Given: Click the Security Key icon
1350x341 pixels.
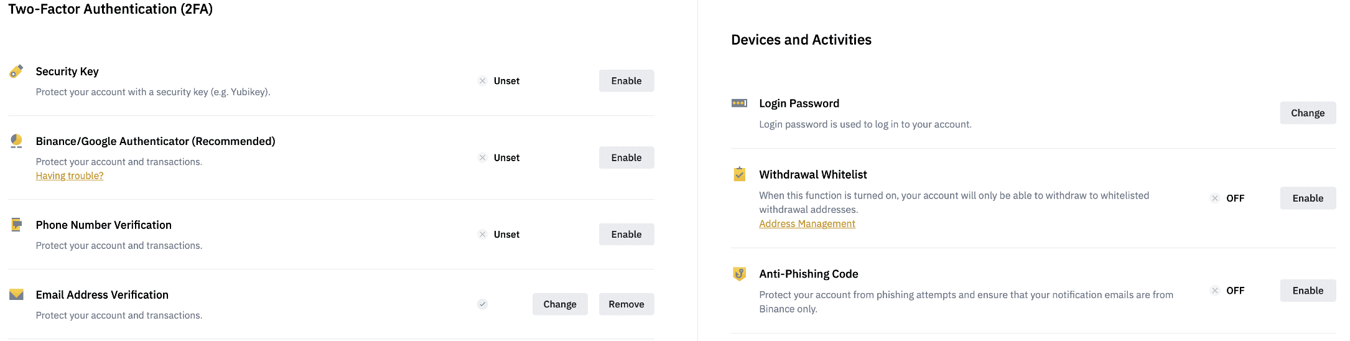Looking at the screenshot, I should (16, 72).
